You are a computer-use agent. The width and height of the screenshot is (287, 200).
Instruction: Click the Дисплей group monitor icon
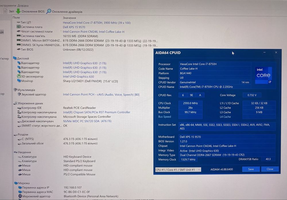coord(15,58)
